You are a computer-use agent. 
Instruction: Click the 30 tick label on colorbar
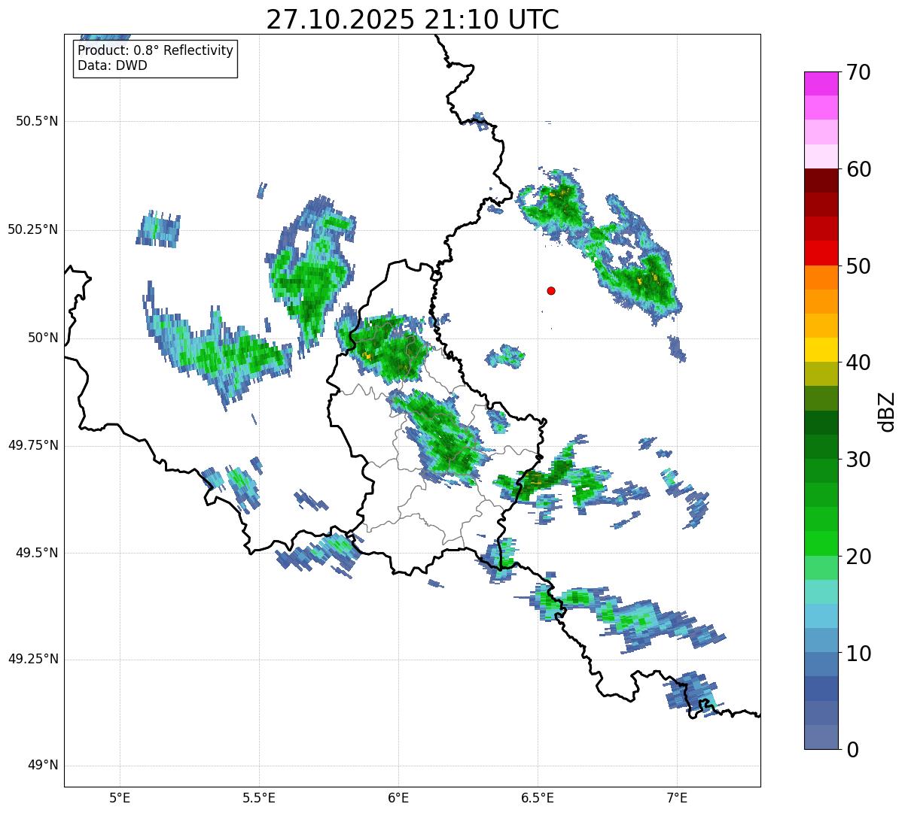(x=858, y=460)
